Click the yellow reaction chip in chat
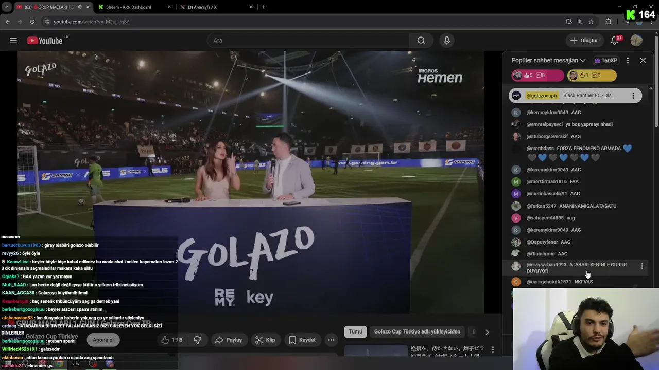Image resolution: width=659 pixels, height=370 pixels. tap(592, 76)
